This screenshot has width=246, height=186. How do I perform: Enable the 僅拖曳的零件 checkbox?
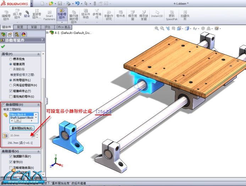pyautogui.click(x=11, y=96)
